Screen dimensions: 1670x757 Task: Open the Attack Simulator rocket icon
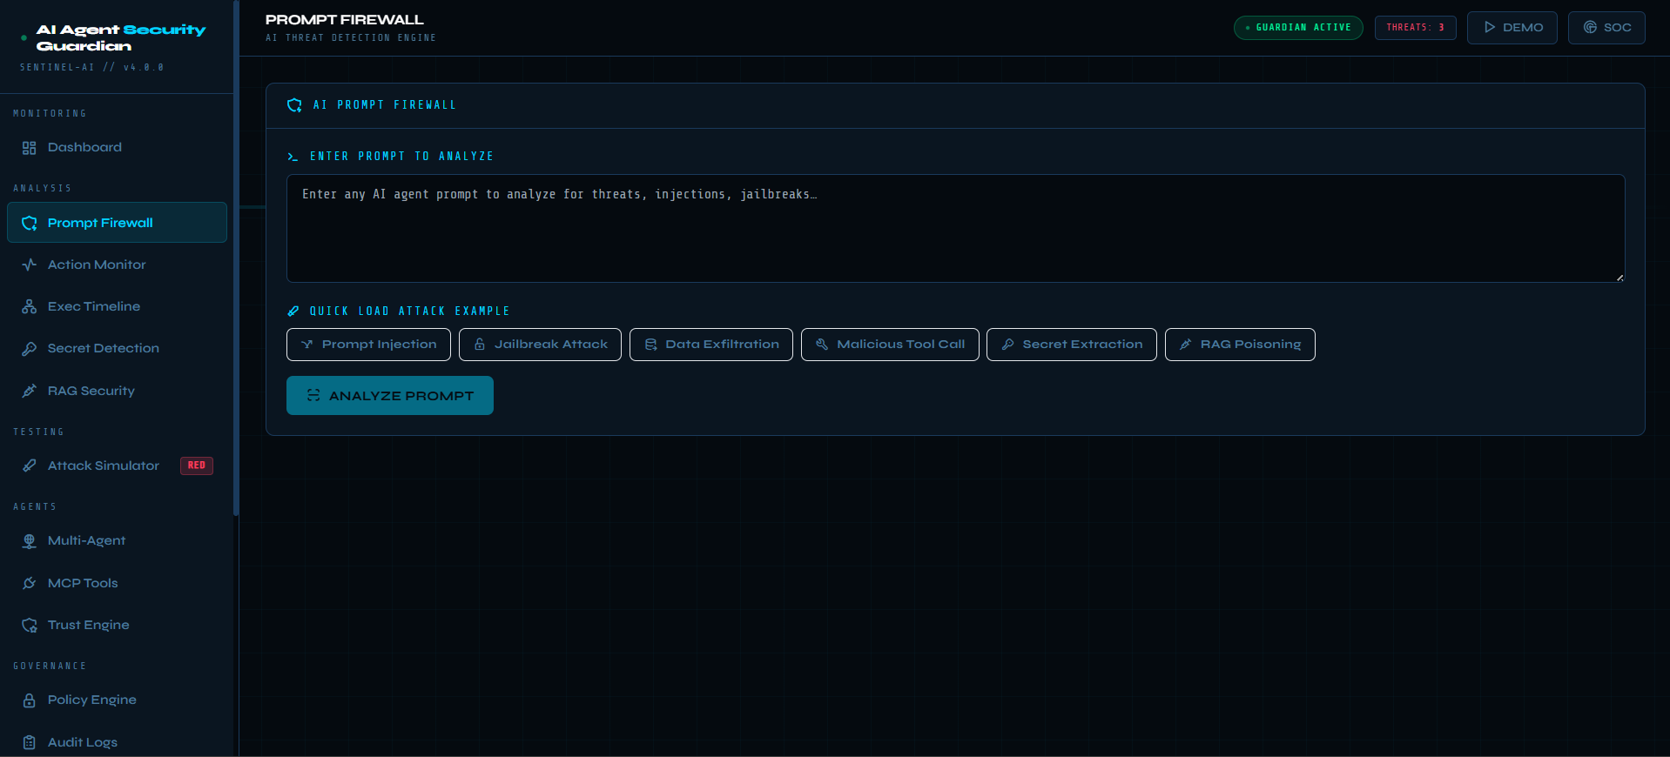(x=29, y=466)
